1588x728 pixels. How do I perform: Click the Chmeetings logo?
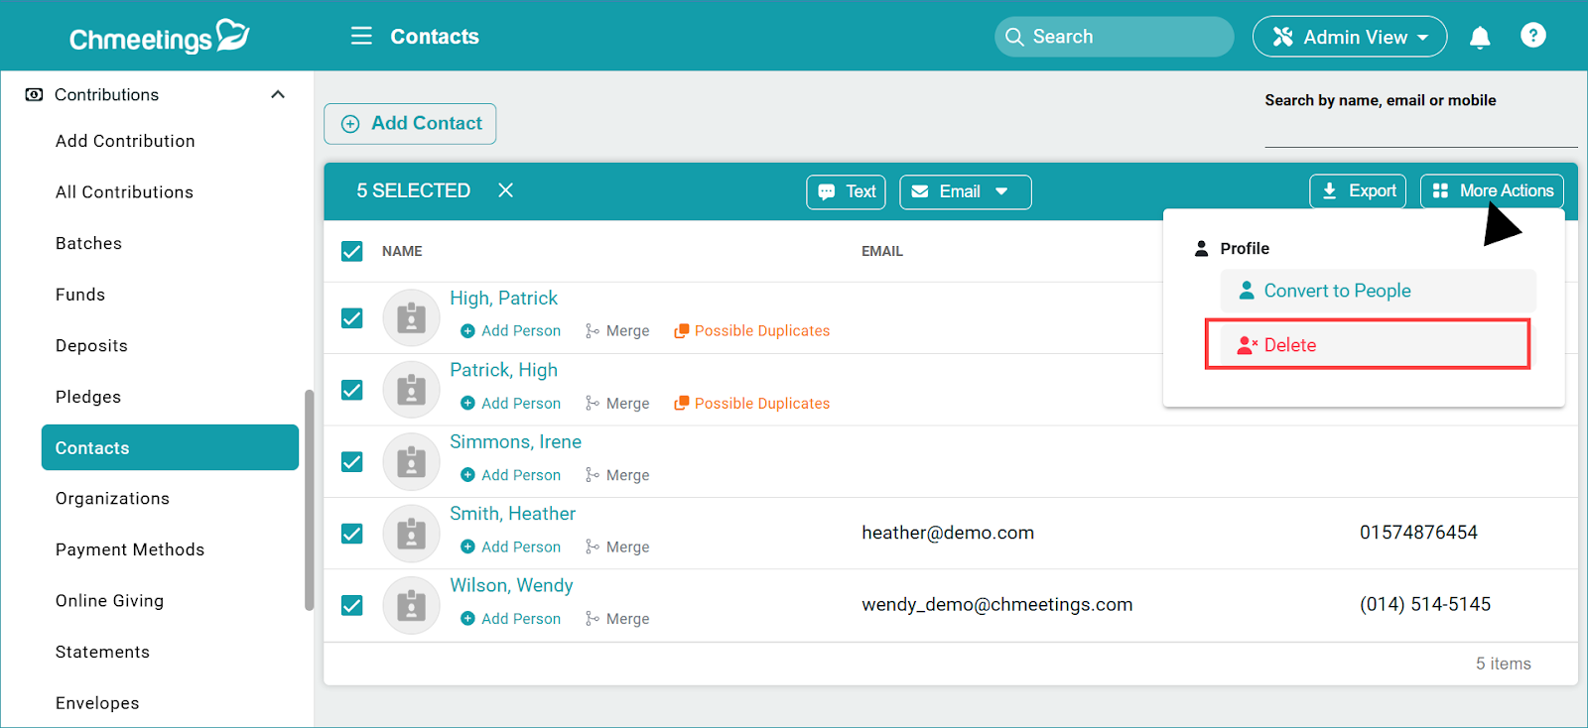tap(159, 37)
